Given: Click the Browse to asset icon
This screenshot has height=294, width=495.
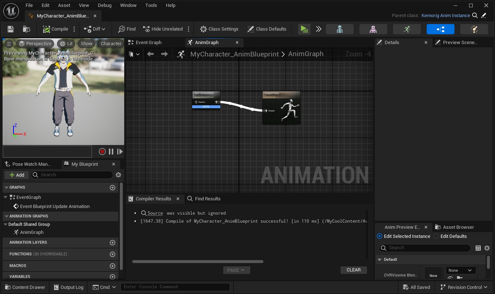Looking at the screenshot, I should click(26, 29).
